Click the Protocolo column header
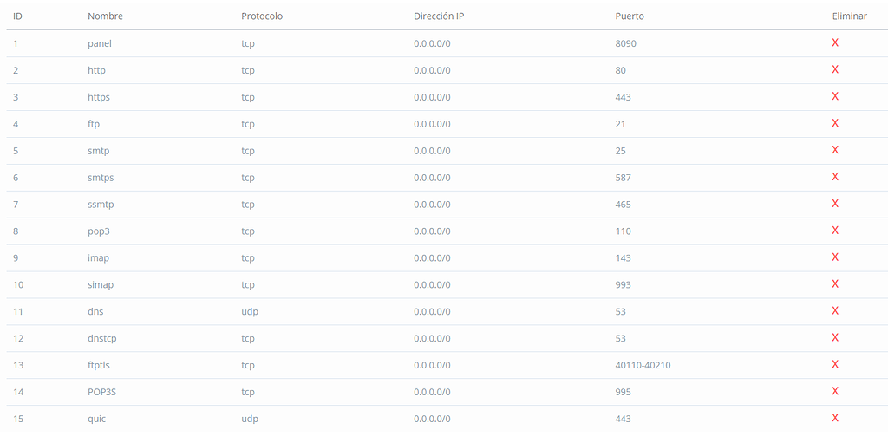888x443 pixels. [x=262, y=16]
